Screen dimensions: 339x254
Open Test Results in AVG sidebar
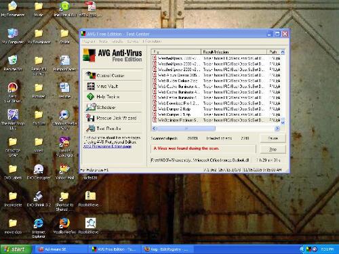113,129
